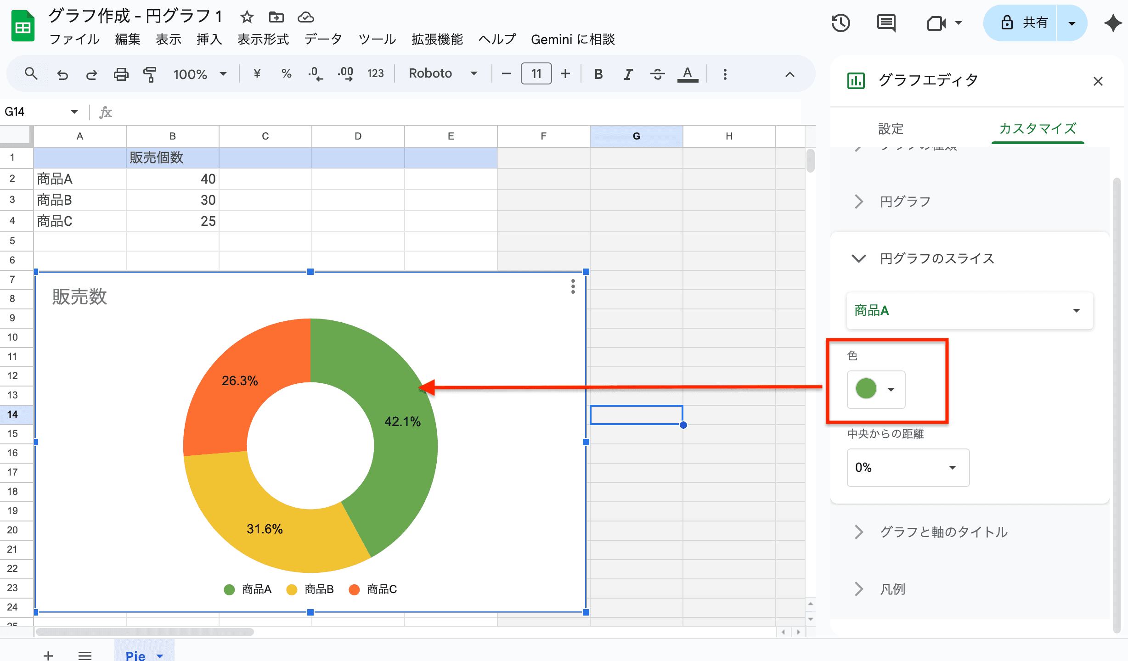Viewport: 1128px width, 661px height.
Task: Open the 商品A slice dropdown
Action: point(969,311)
